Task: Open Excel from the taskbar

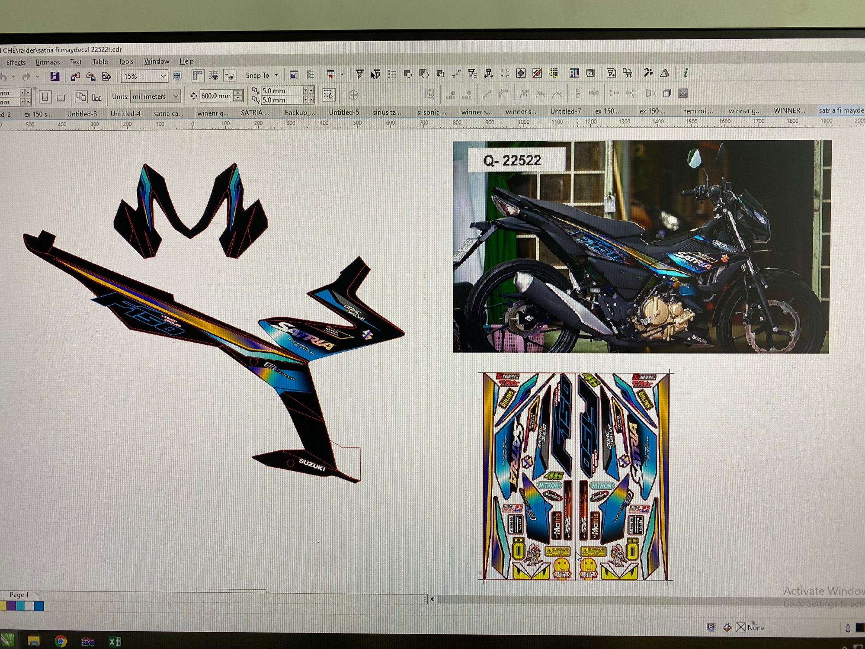Action: point(115,641)
